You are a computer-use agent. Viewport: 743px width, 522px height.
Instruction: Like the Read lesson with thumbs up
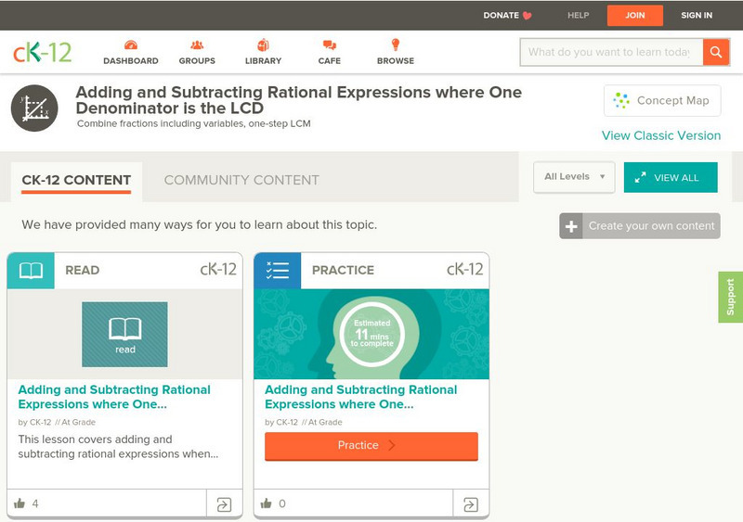click(20, 504)
